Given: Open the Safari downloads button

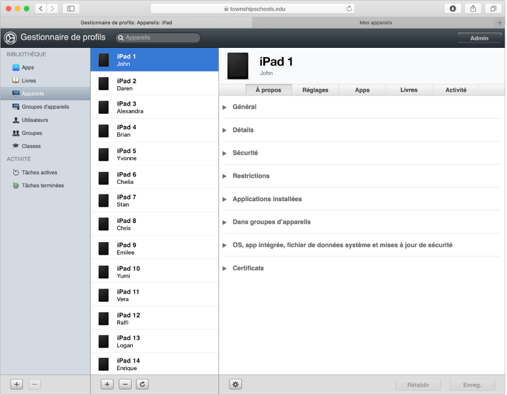Looking at the screenshot, I should click(452, 9).
